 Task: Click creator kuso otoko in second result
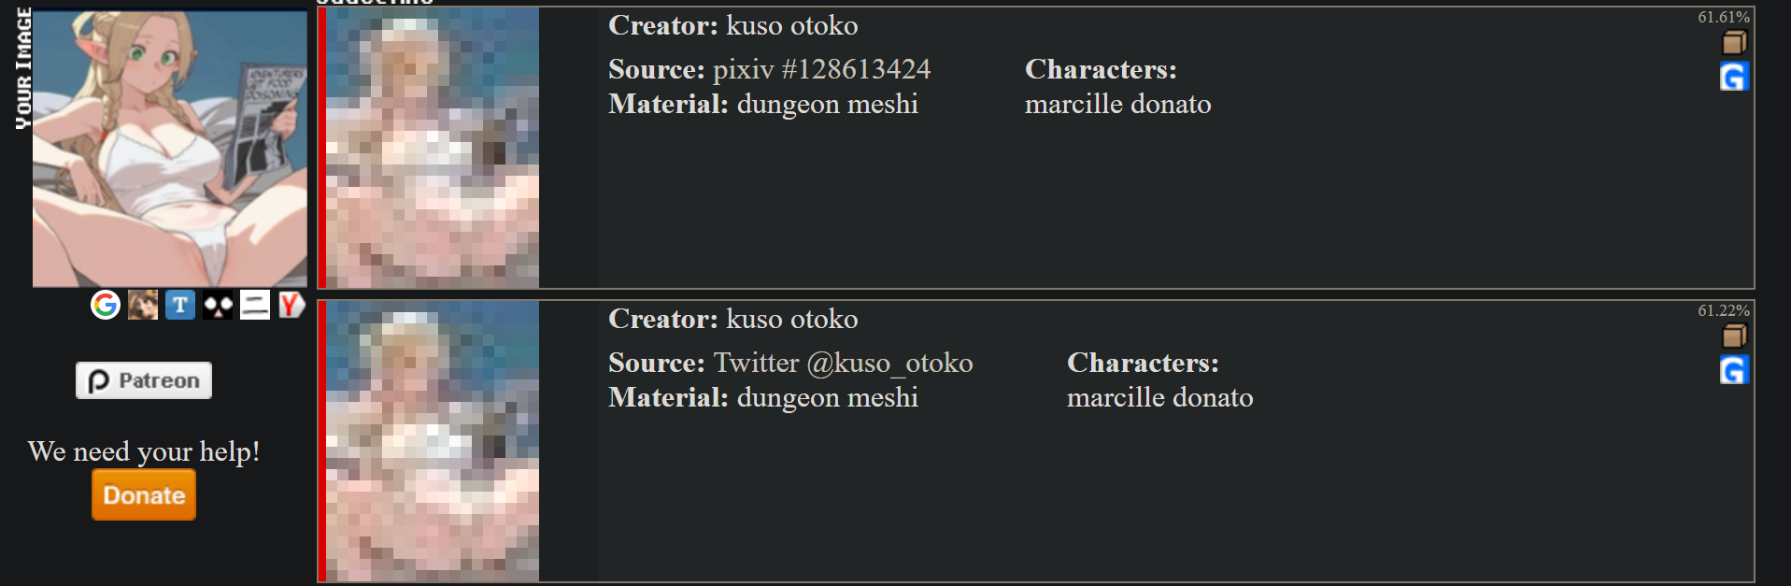[791, 319]
